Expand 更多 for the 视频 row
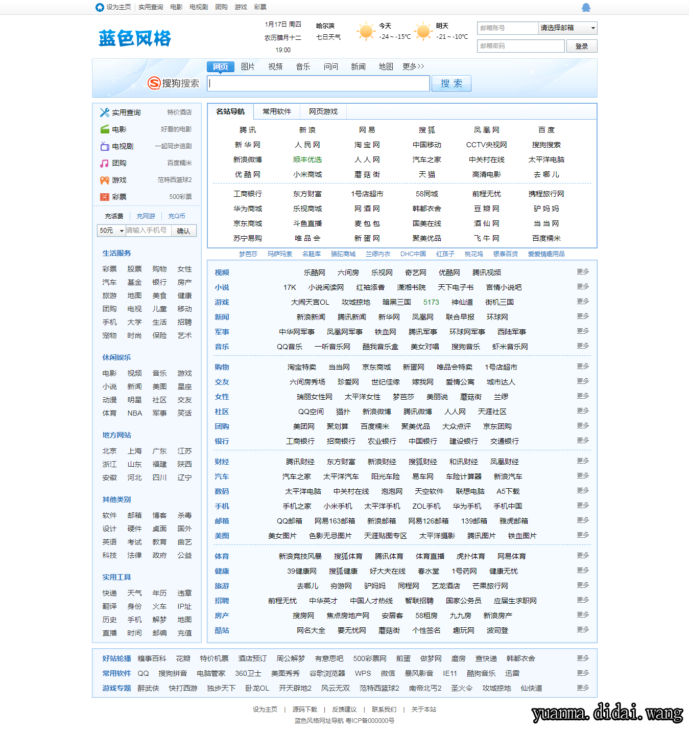The width and height of the screenshot is (689, 729). [583, 272]
